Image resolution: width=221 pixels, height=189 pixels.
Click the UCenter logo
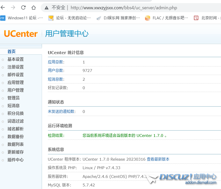tap(21, 34)
